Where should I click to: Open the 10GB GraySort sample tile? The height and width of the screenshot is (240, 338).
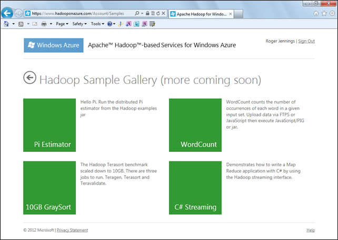[x=49, y=188]
